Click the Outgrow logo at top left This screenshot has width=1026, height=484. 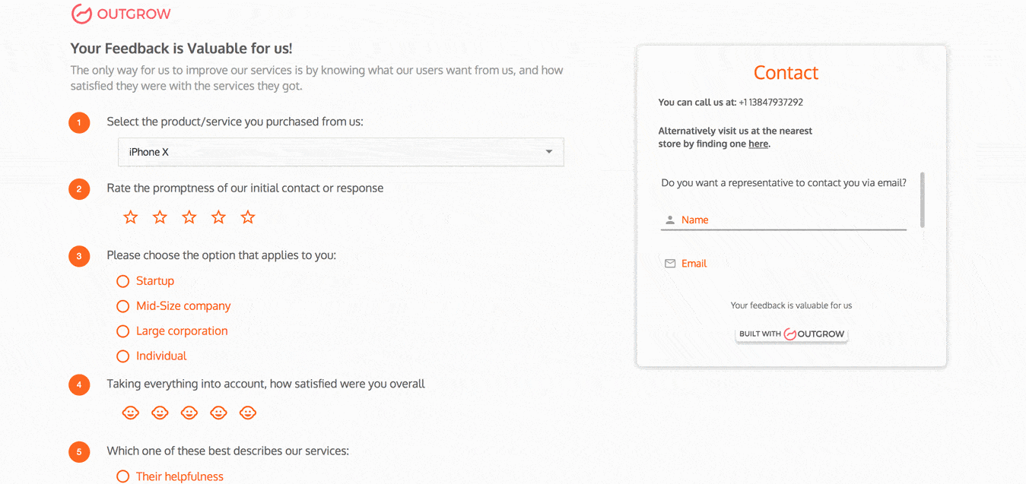121,14
